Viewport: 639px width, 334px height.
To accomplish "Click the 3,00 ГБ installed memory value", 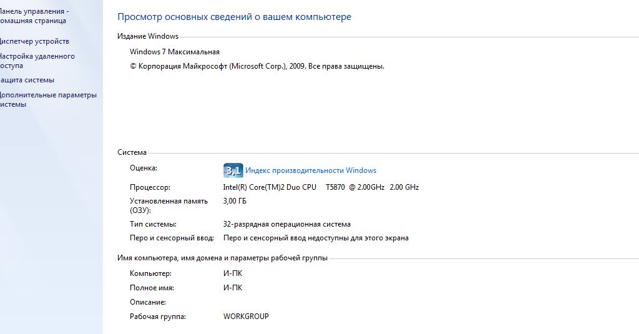I will point(235,201).
